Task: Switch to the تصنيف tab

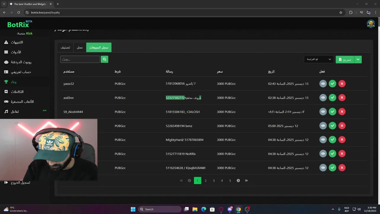Action: coord(65,48)
